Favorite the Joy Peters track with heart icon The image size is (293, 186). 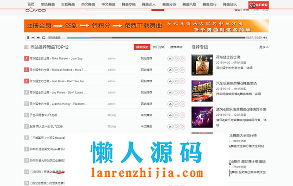pos(176,93)
